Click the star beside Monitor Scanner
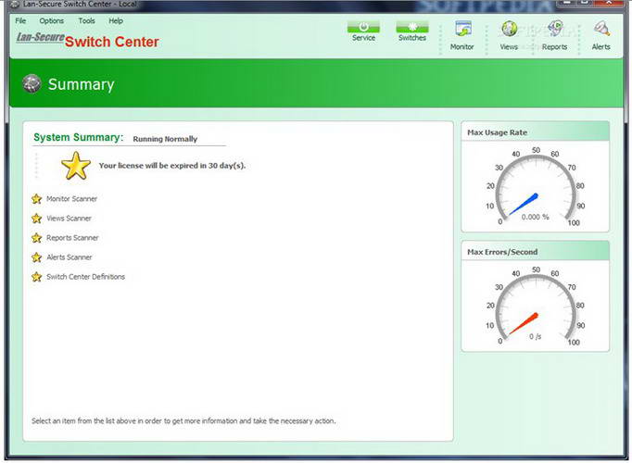 (37, 199)
